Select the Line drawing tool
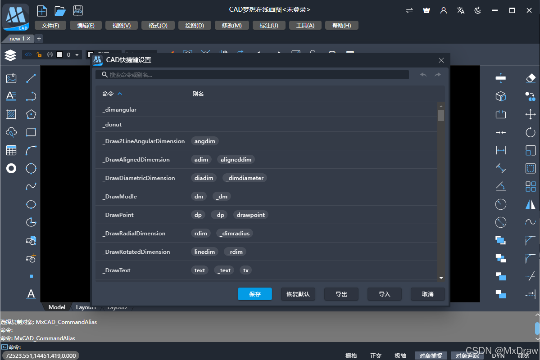Viewport: 540px width, 360px height. pos(31,78)
